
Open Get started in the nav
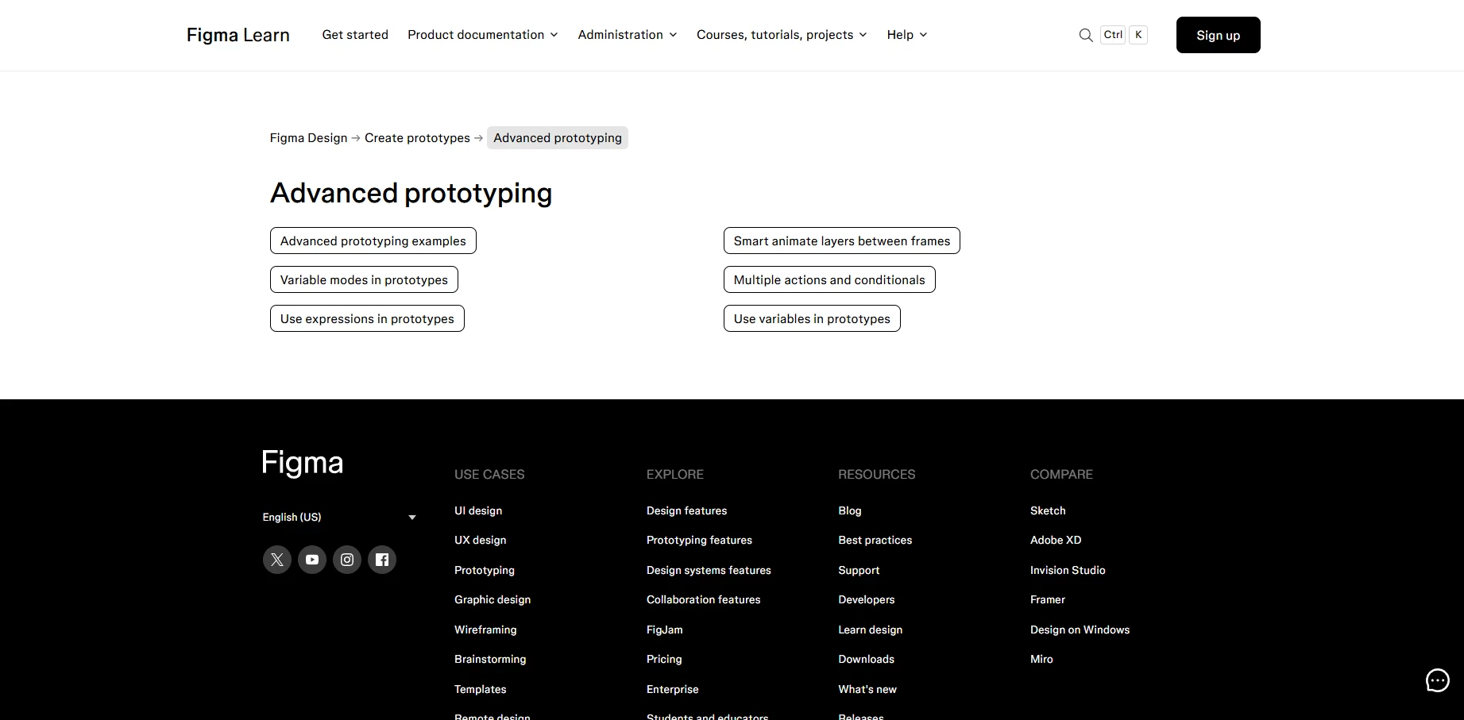coord(355,35)
